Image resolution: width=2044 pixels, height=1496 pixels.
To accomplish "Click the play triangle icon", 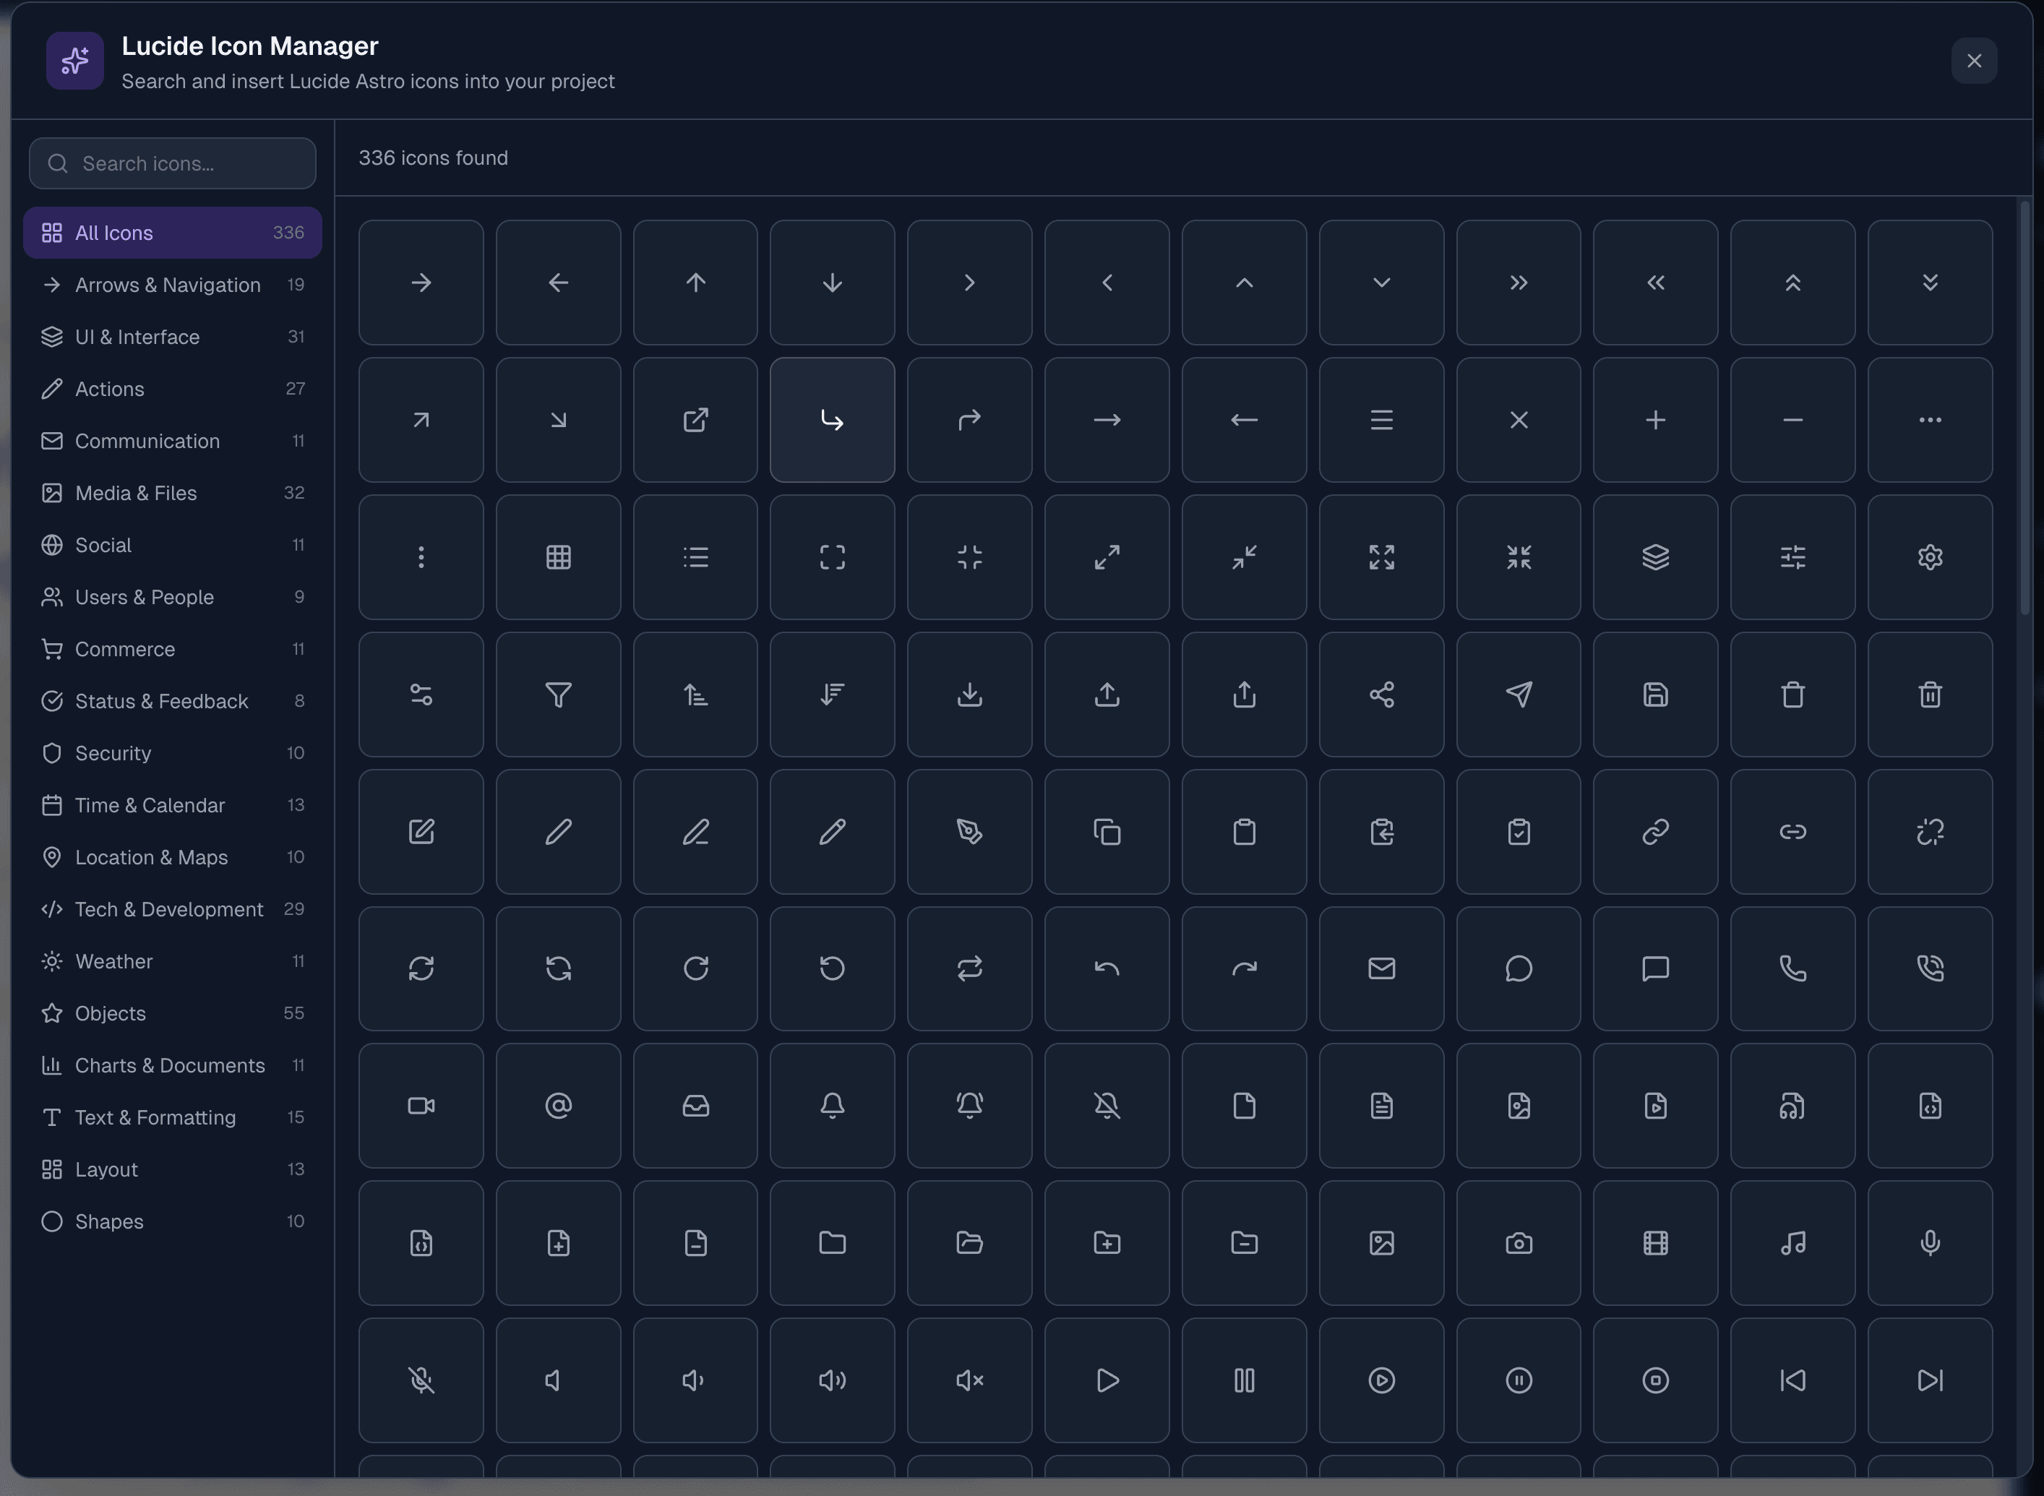I will [x=1107, y=1380].
